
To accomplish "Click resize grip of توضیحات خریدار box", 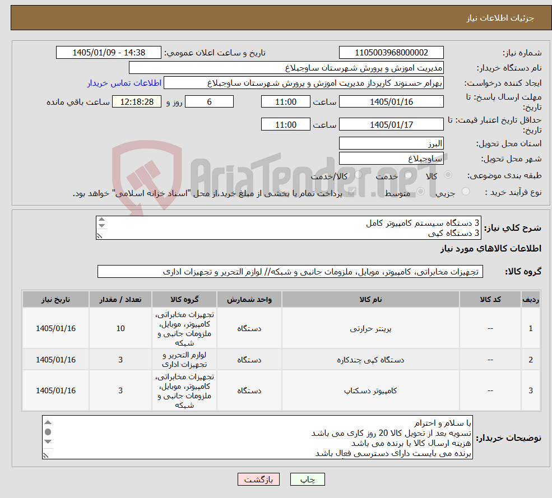I will [46, 455].
